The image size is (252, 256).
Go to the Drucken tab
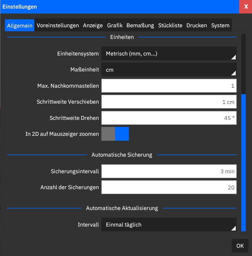pyautogui.click(x=197, y=25)
